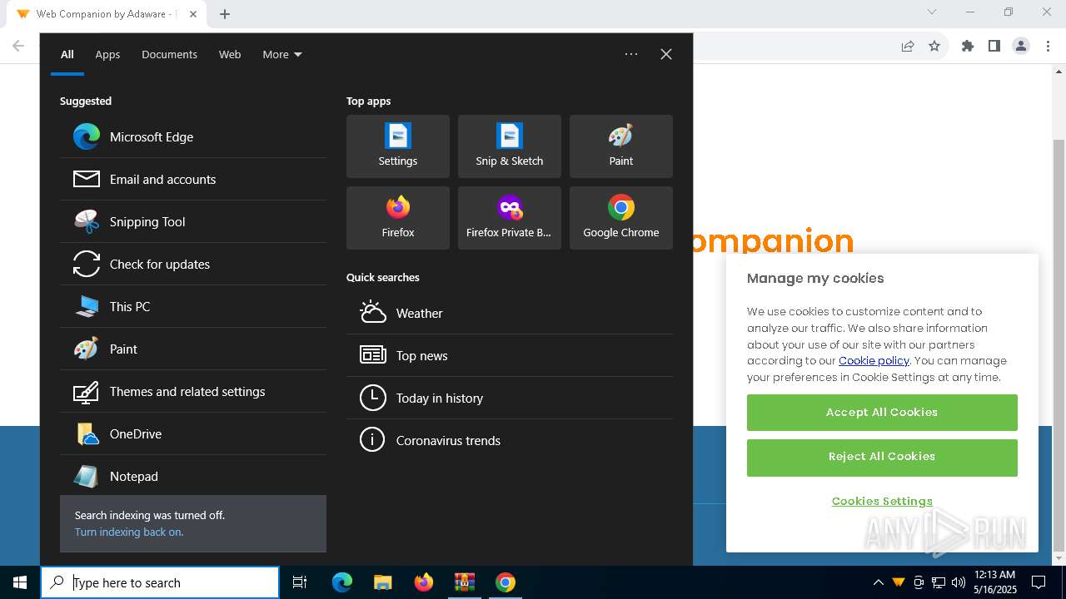
Task: Select the All search tab
Action: point(67,54)
